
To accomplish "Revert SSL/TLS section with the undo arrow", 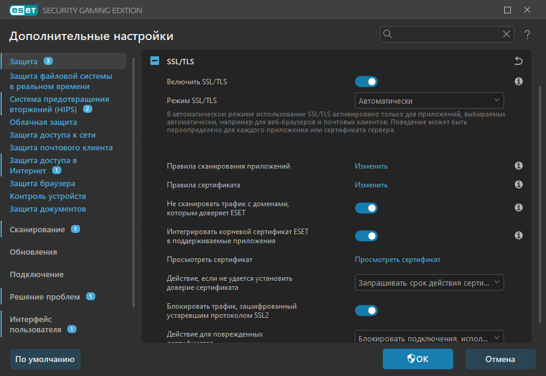I will pyautogui.click(x=519, y=61).
